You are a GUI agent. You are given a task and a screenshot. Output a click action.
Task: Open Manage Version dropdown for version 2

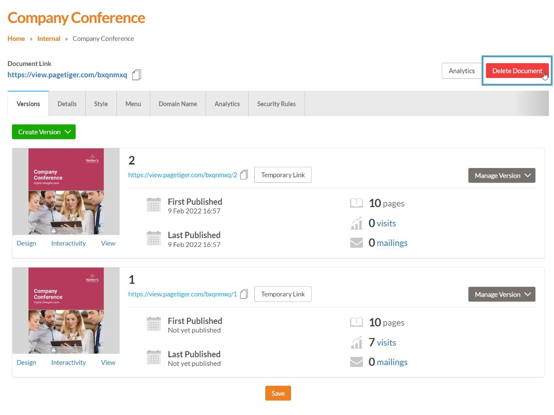pyautogui.click(x=501, y=175)
